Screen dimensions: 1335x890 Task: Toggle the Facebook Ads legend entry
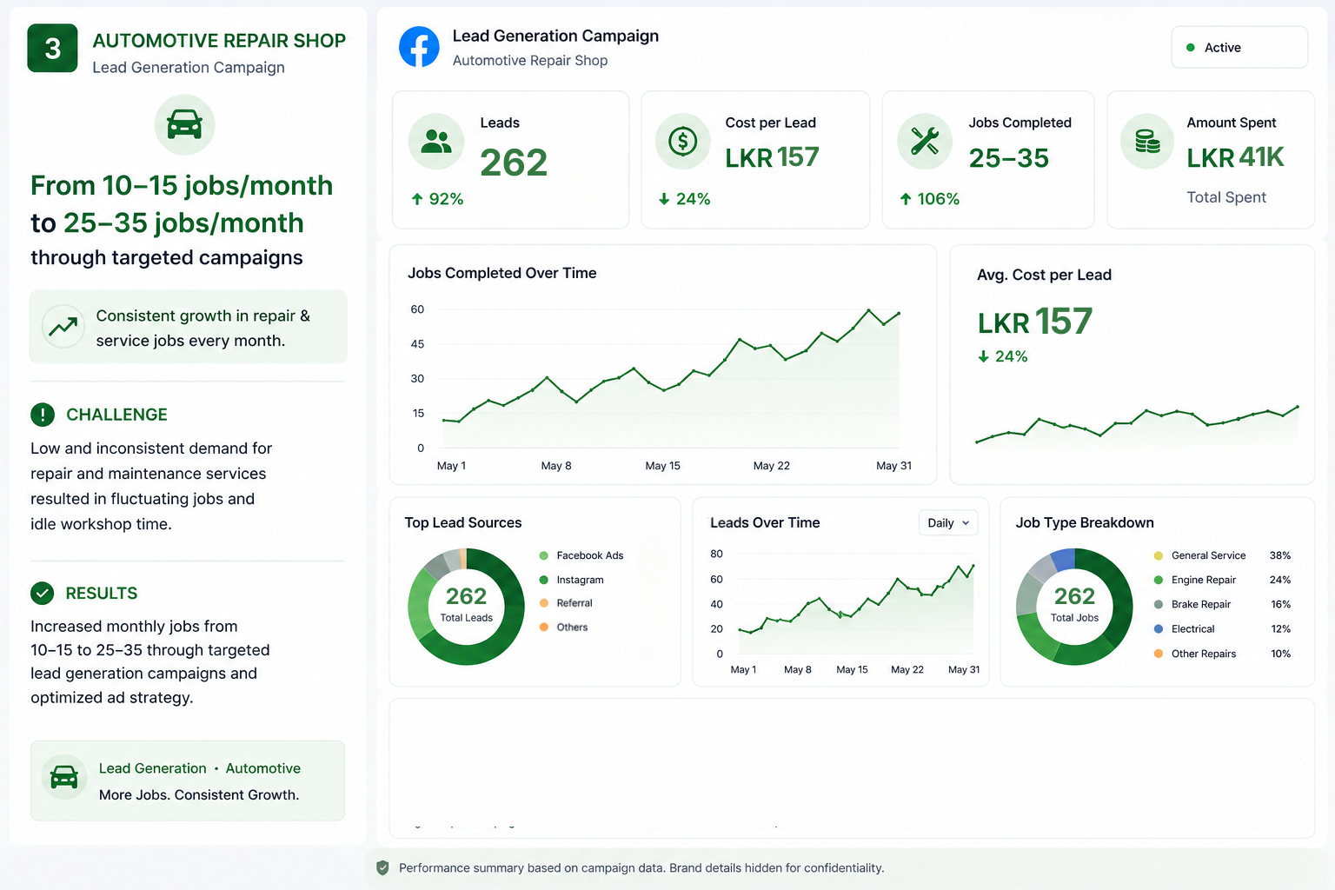(581, 555)
